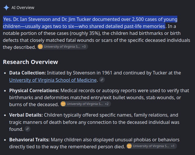This screenshot has height=155, width=195.
Task: Click the Physical Correlations bold label
Action: point(34,91)
